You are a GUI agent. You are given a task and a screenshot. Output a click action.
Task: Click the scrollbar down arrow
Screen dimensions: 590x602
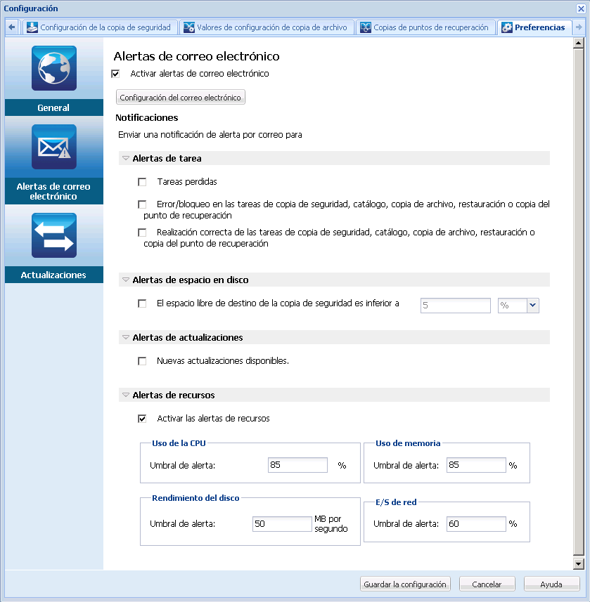point(578,563)
